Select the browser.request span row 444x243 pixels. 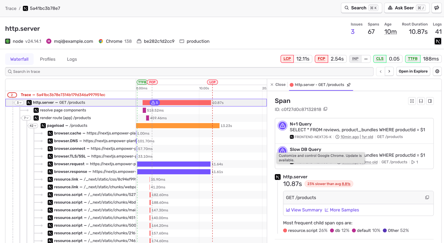click(136, 164)
